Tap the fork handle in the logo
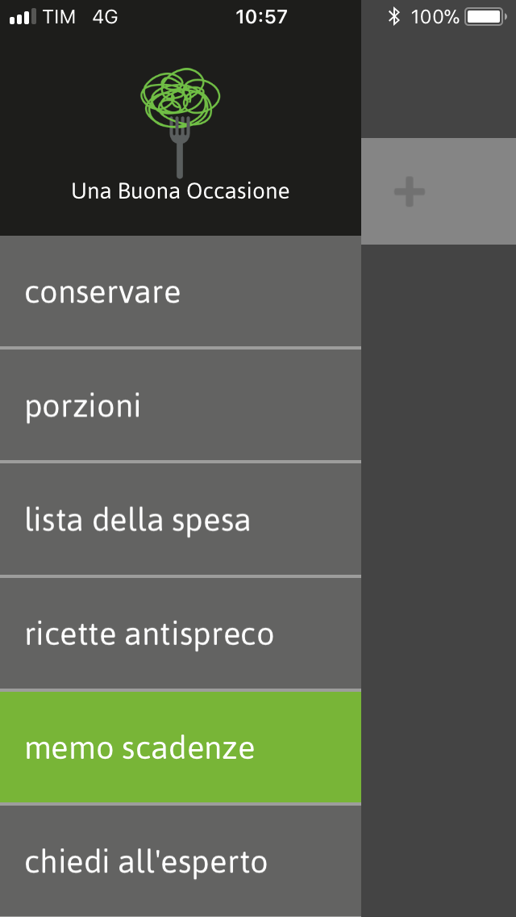This screenshot has width=516, height=917. click(179, 157)
